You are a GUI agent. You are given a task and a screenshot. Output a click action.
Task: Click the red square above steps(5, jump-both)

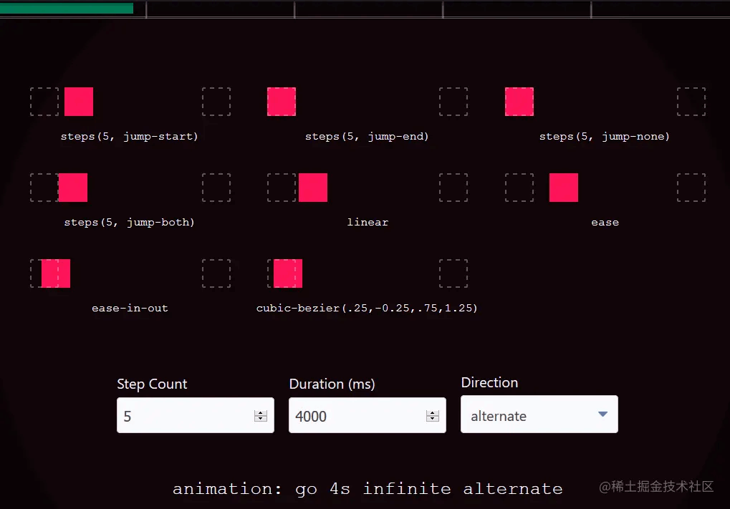coord(73,188)
